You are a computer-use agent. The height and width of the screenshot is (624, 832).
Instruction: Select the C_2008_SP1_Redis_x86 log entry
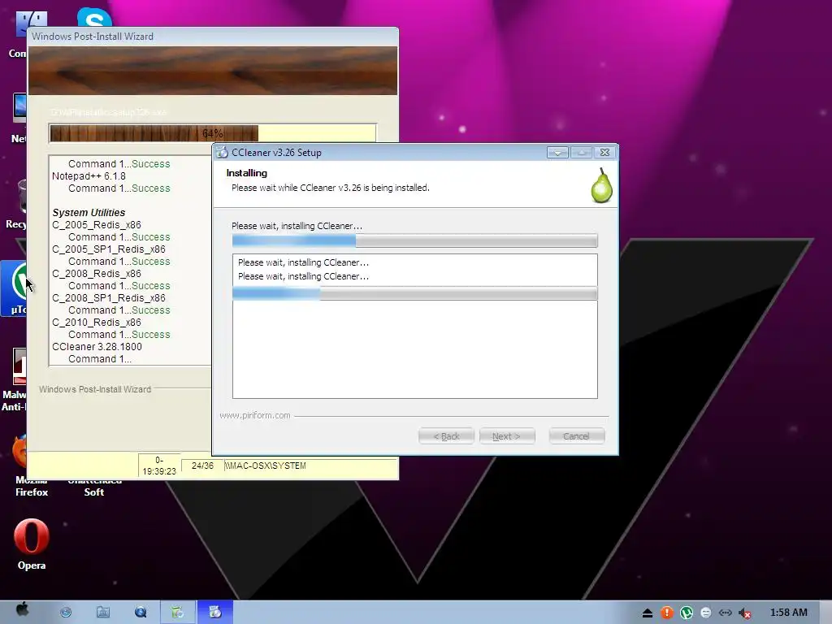109,298
